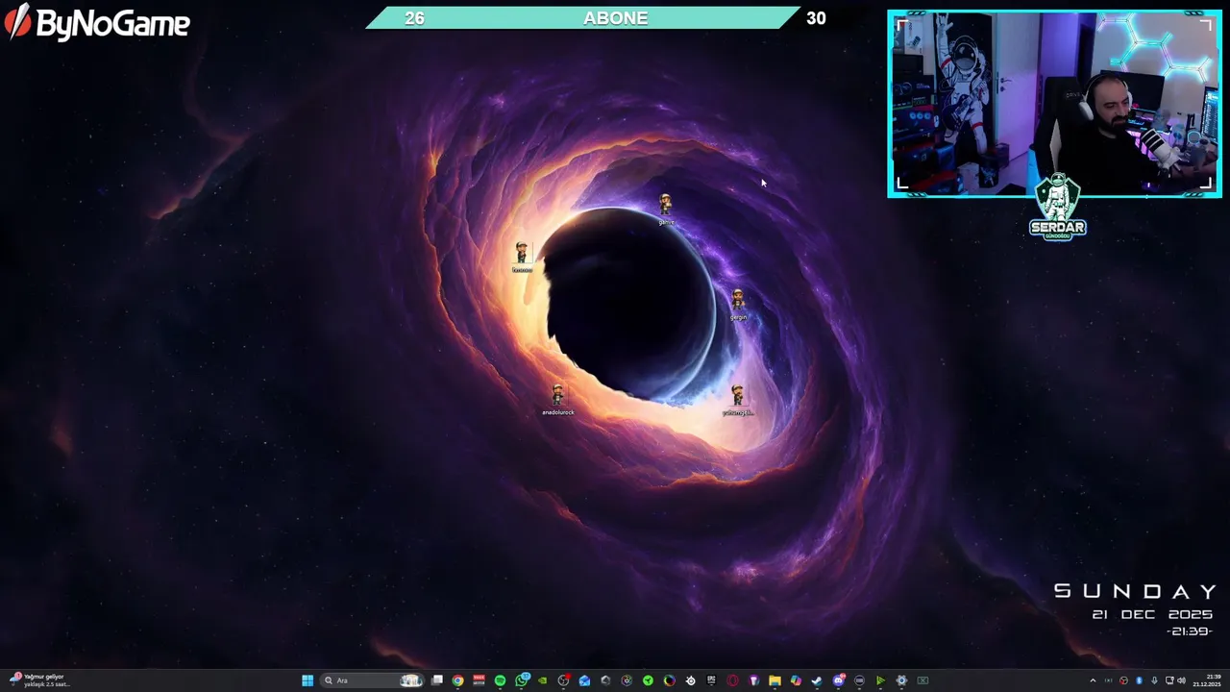Click the ABONE subscriber goal bar
This screenshot has height=692, width=1230.
596,18
